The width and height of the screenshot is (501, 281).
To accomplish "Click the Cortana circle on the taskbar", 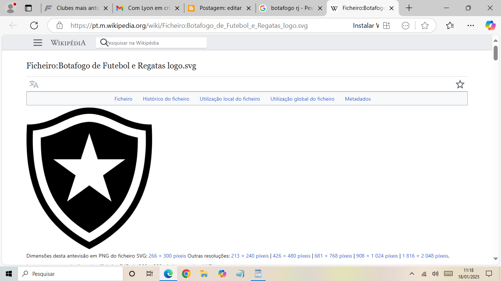I will tap(132, 274).
